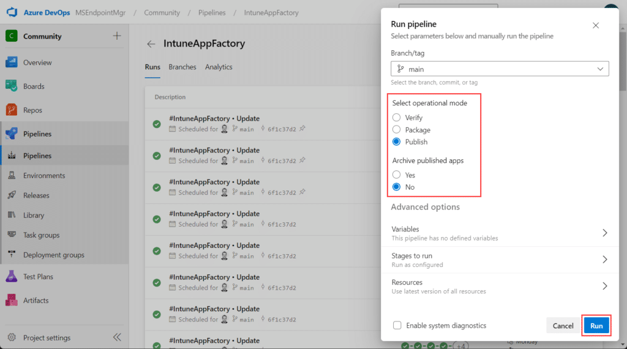Click the Library books icon
This screenshot has width=627, height=349.
12,215
